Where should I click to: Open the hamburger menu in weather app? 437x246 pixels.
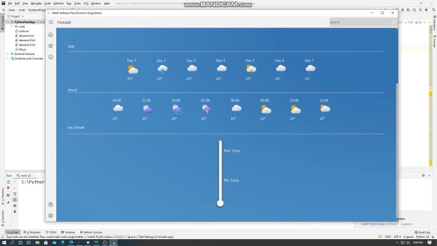tap(51, 22)
